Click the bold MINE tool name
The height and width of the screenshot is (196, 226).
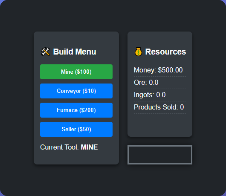coord(89,147)
